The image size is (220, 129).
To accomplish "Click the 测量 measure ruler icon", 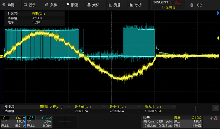I will pos(110,5).
